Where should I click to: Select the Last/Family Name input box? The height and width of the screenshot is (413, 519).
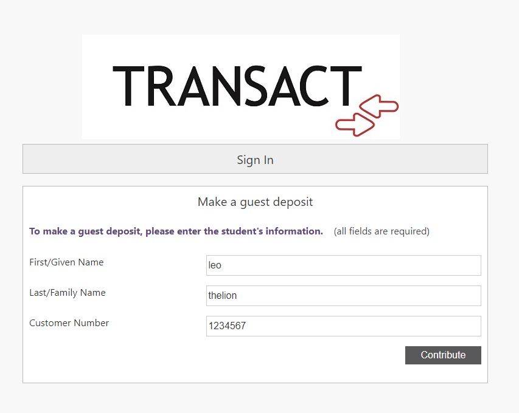(x=344, y=296)
